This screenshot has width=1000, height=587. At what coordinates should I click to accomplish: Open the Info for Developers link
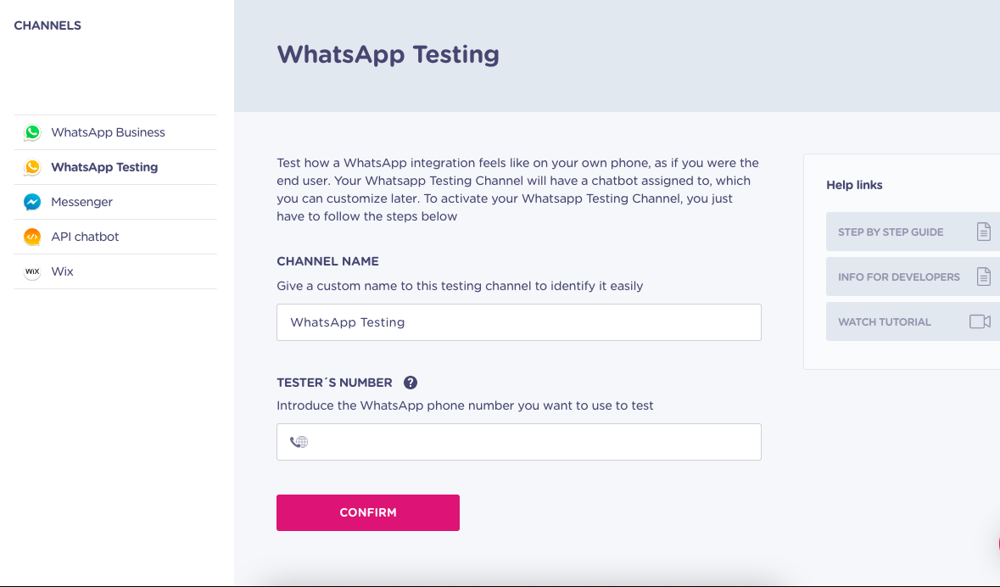[x=913, y=277]
